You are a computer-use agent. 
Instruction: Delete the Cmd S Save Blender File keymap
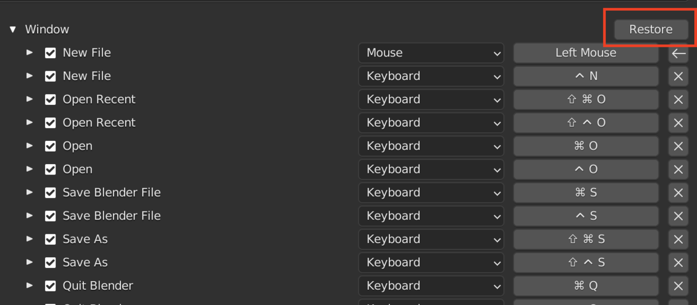(x=678, y=192)
